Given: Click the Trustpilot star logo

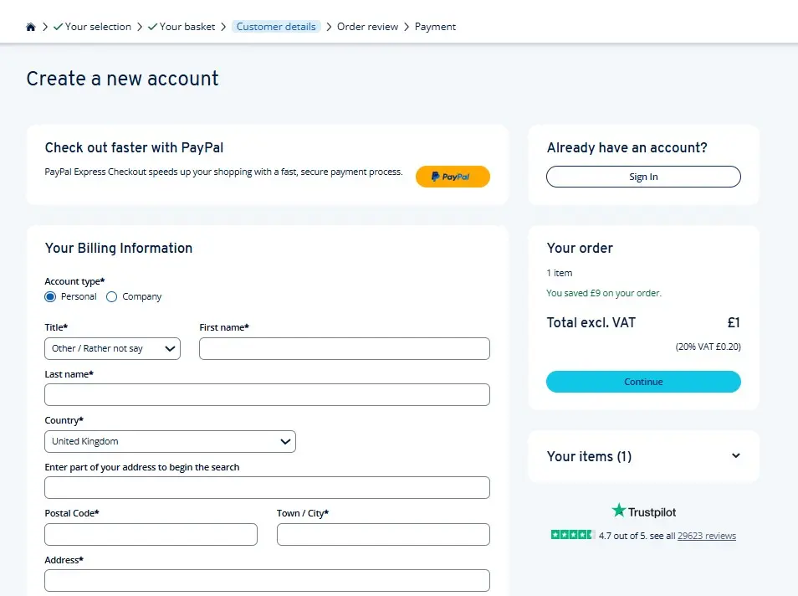Looking at the screenshot, I should pos(619,510).
